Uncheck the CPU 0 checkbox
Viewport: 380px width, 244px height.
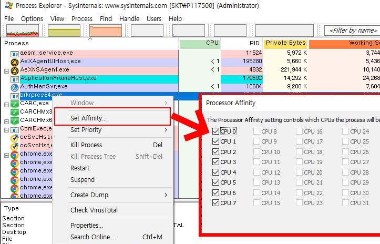coord(215,131)
